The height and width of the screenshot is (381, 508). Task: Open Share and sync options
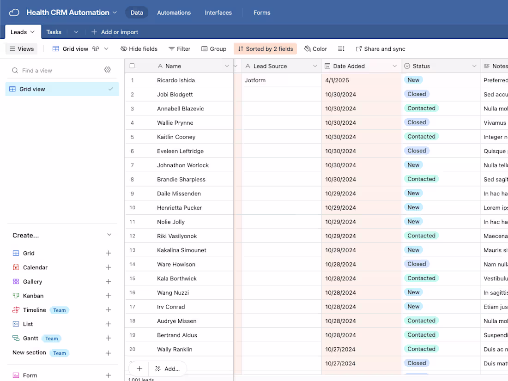point(380,48)
